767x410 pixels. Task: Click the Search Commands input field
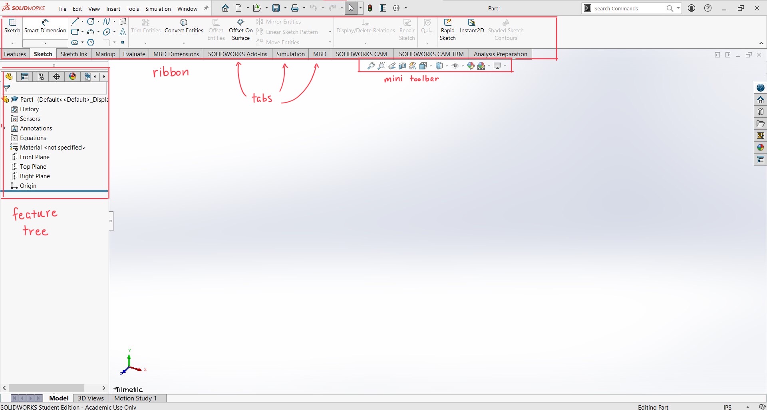pyautogui.click(x=627, y=8)
